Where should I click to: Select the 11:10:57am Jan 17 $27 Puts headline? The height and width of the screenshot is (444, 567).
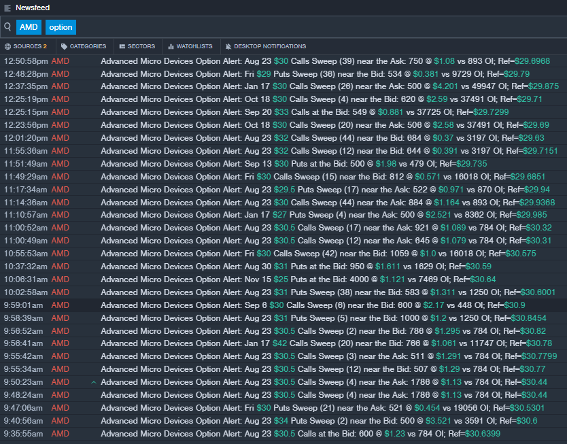[x=324, y=215]
